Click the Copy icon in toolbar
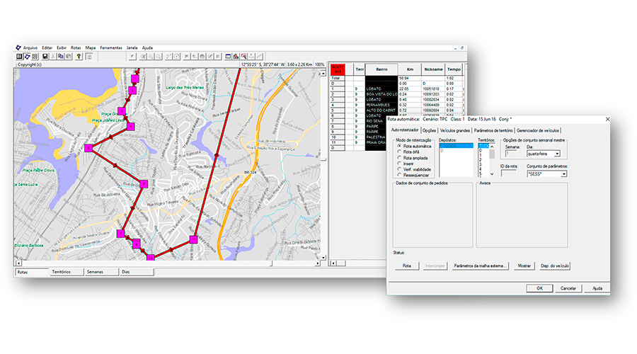 pos(61,55)
